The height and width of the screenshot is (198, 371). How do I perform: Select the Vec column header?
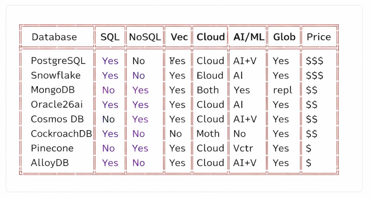(179, 37)
